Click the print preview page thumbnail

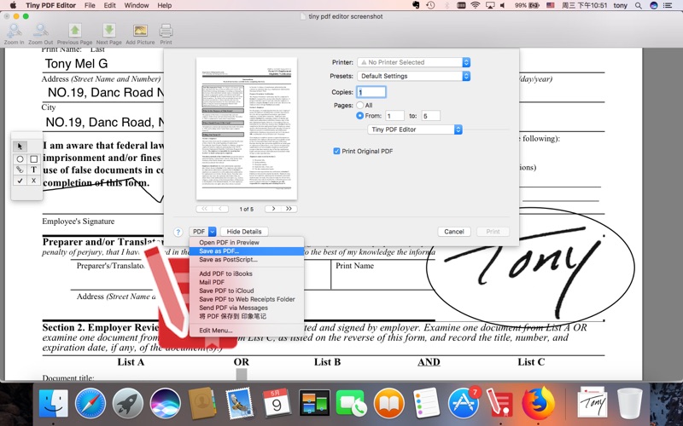247,129
